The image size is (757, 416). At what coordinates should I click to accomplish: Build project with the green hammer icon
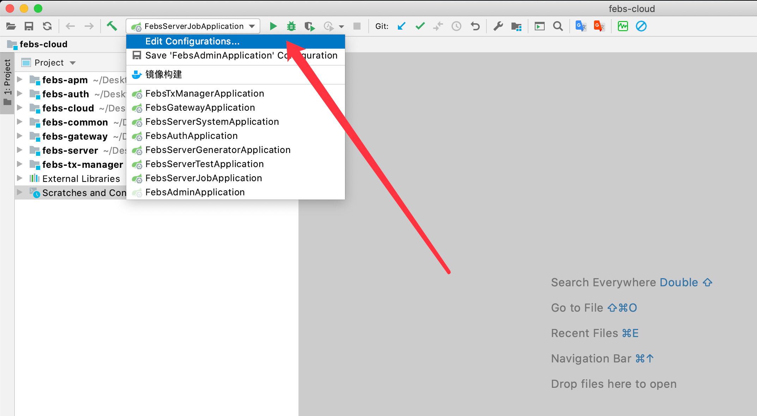coord(112,26)
